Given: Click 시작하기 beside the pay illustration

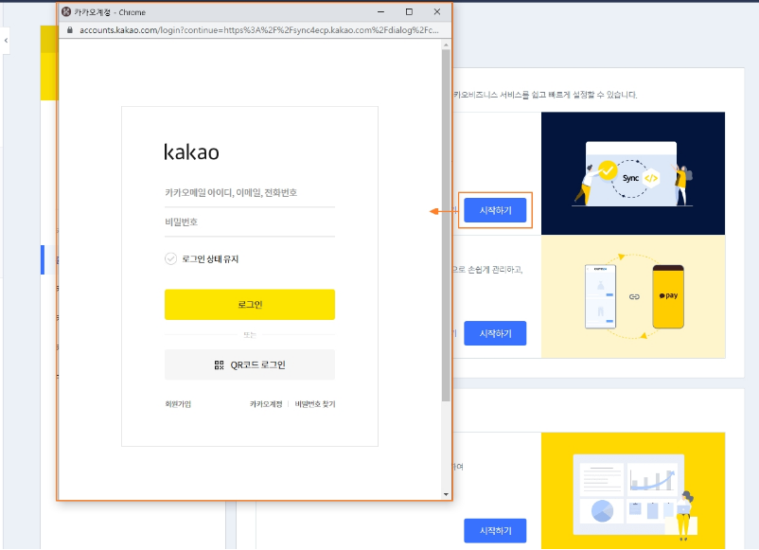Looking at the screenshot, I should (x=495, y=333).
